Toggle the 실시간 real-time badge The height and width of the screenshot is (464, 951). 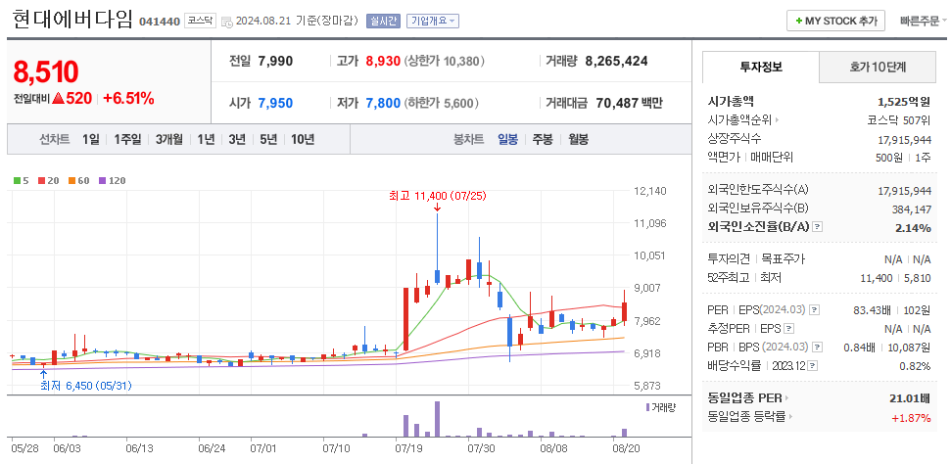tap(383, 21)
